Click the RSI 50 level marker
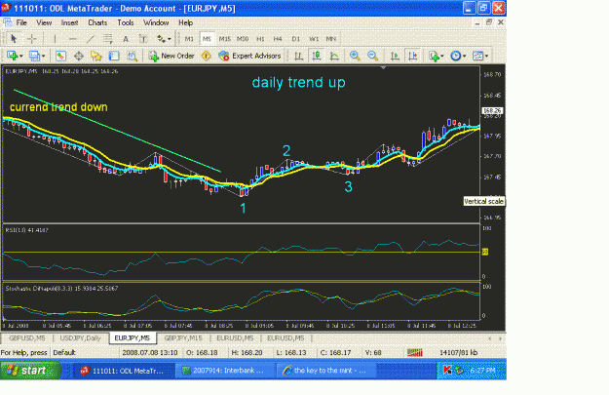This screenshot has height=395, width=609. coord(484,252)
